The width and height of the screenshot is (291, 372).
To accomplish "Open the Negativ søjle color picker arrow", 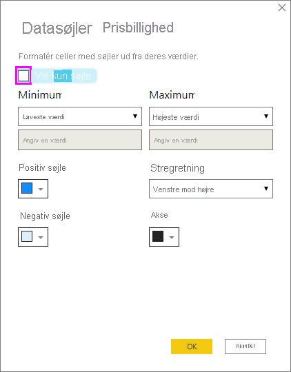I will pos(41,237).
